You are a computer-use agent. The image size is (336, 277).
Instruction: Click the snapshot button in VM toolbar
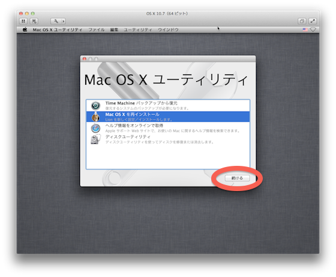coord(34,21)
